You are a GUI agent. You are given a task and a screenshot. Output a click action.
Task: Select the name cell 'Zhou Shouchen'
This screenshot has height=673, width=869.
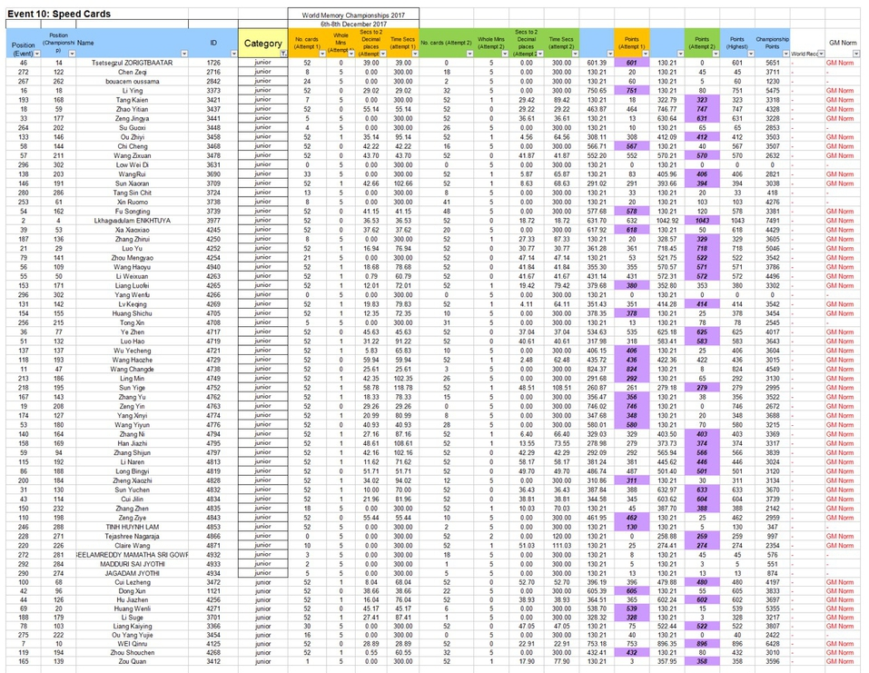(x=132, y=652)
